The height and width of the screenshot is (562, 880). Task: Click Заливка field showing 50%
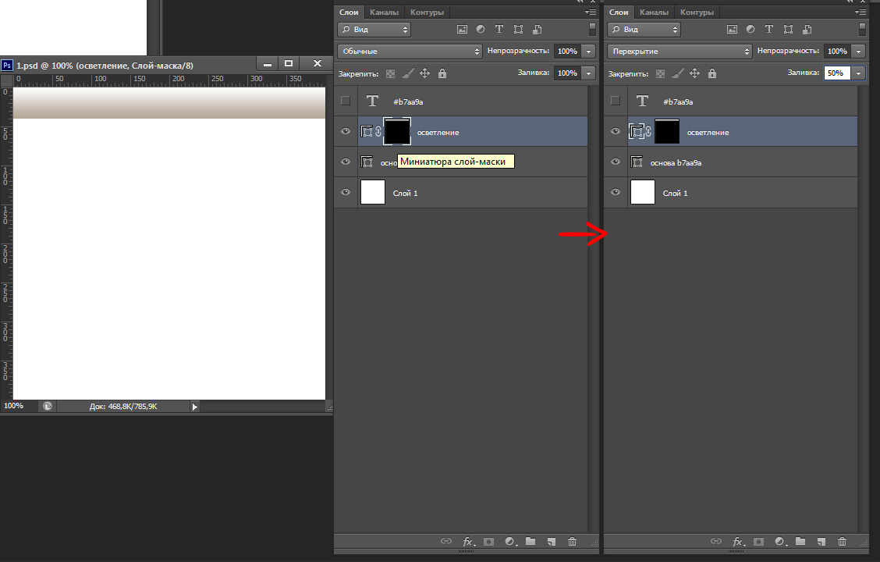[837, 73]
